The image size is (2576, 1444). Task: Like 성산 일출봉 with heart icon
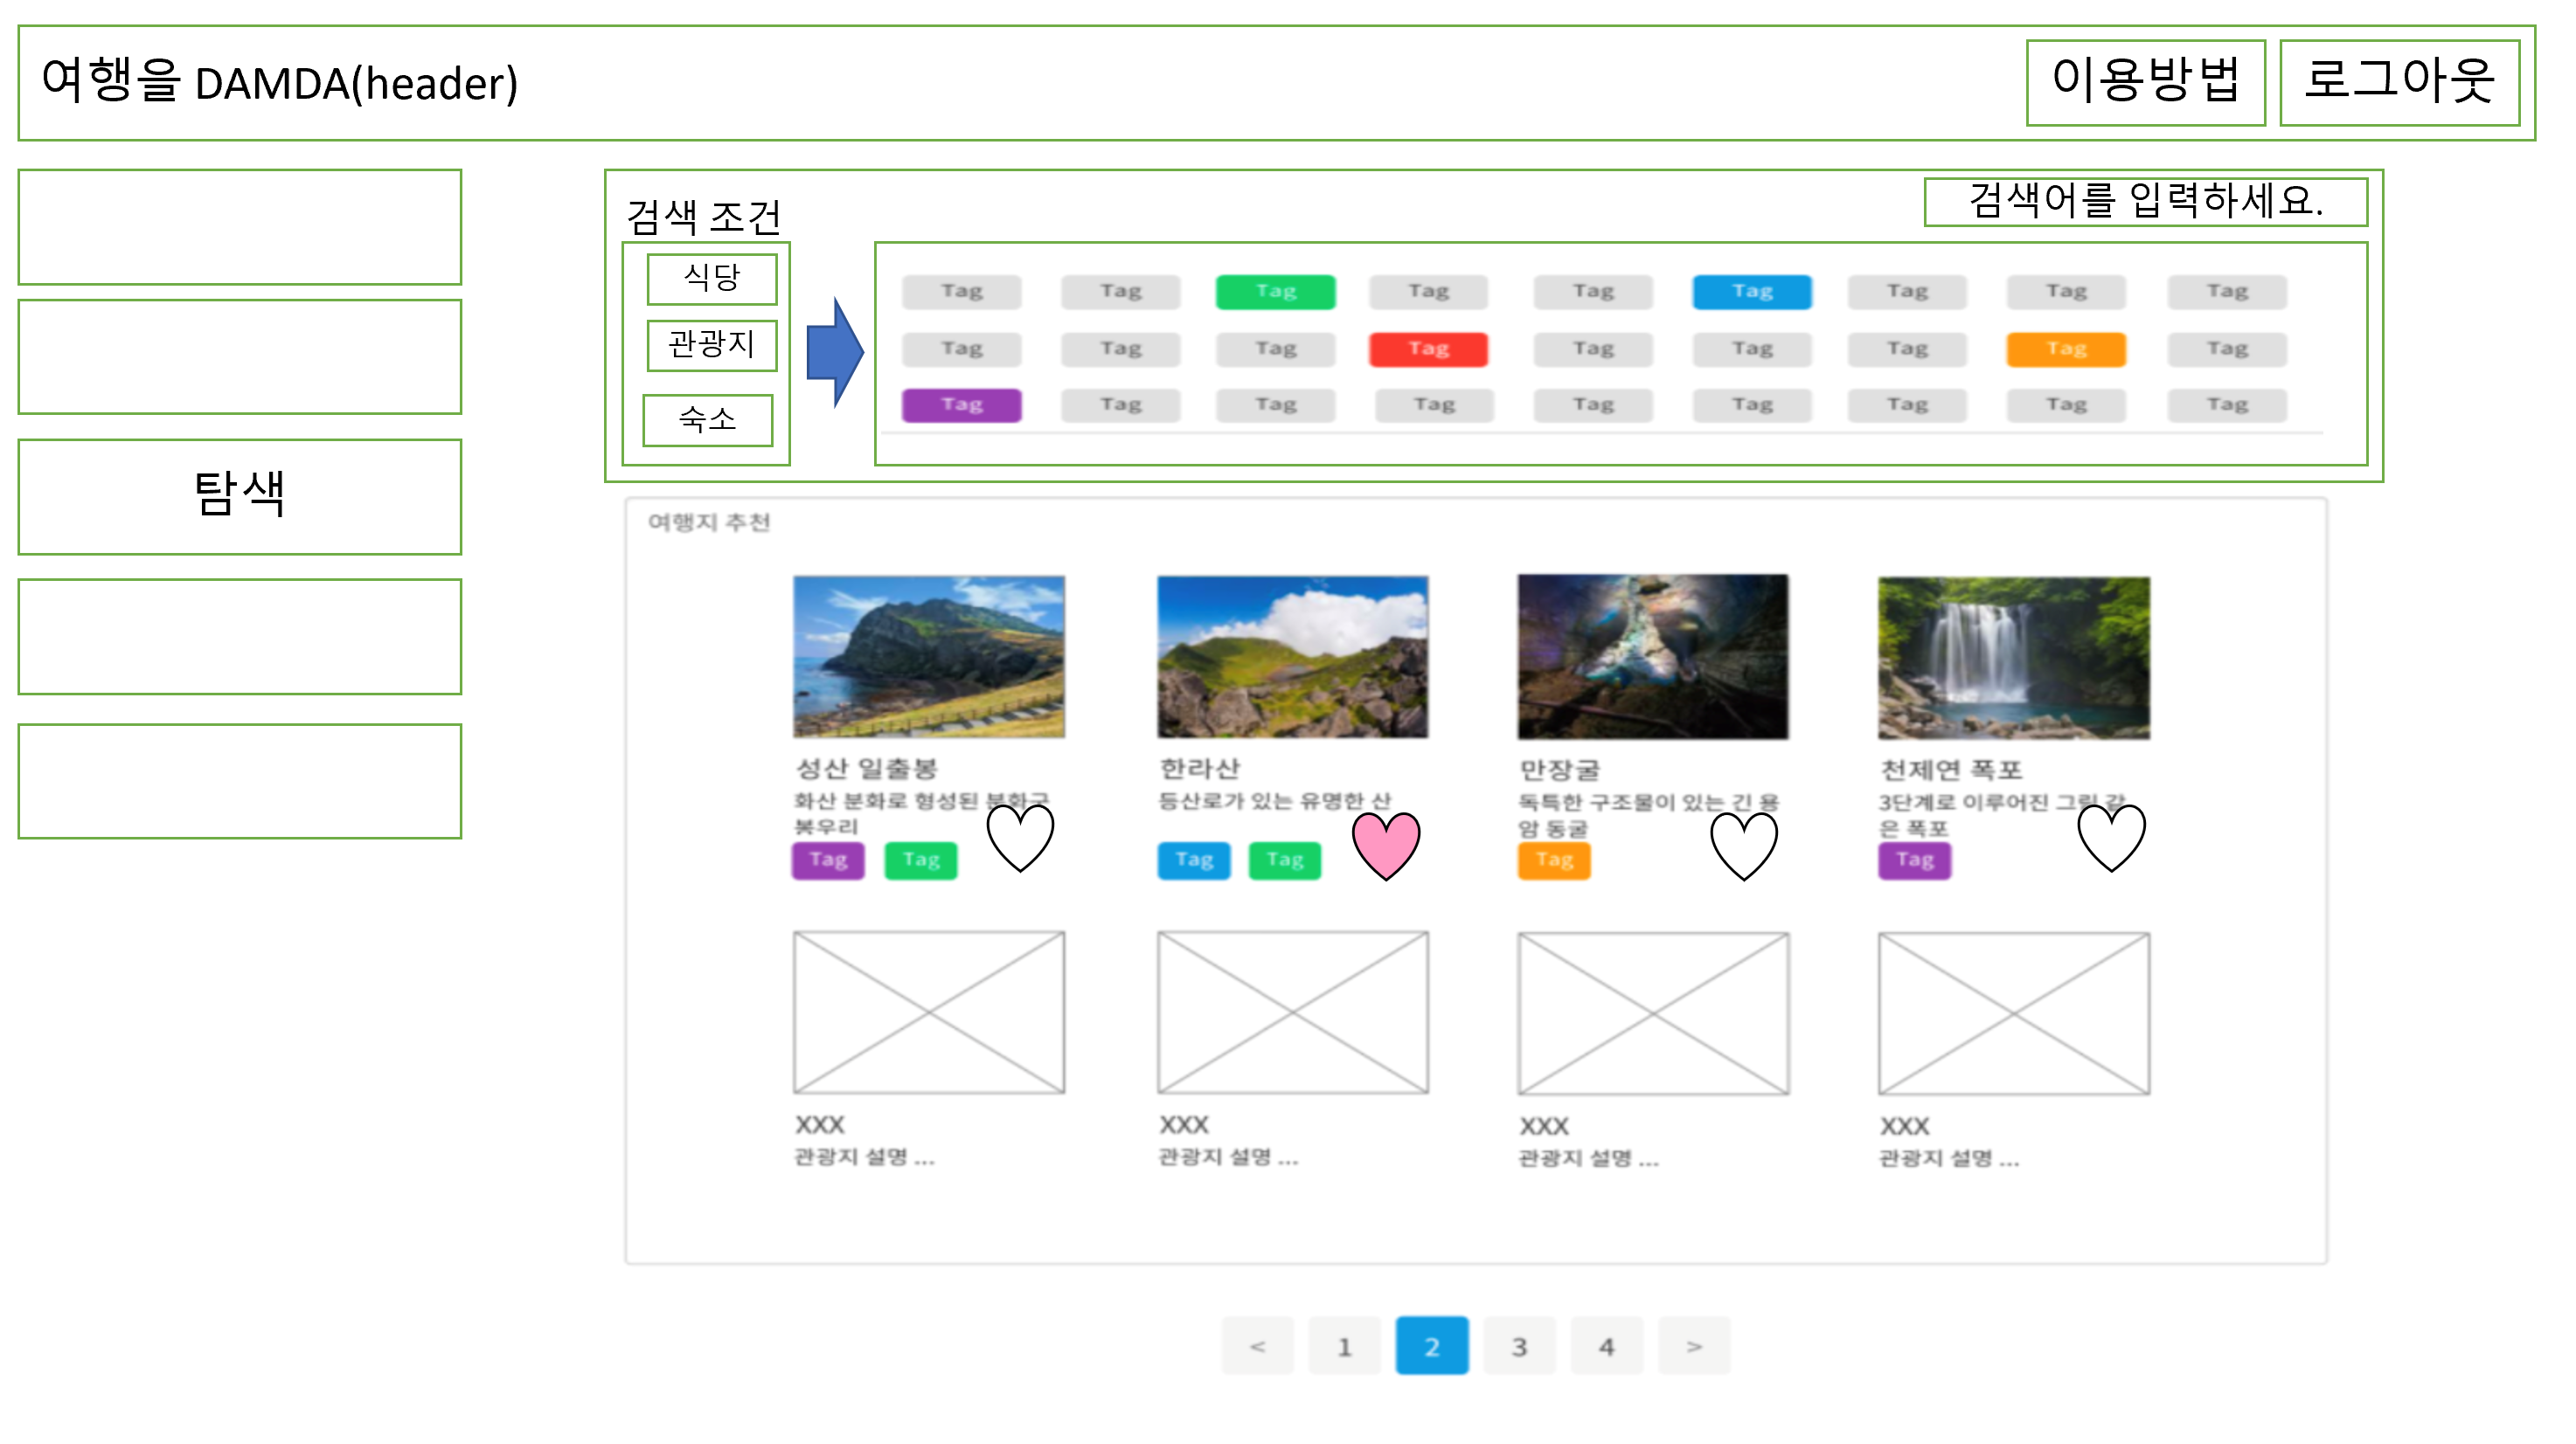1020,838
